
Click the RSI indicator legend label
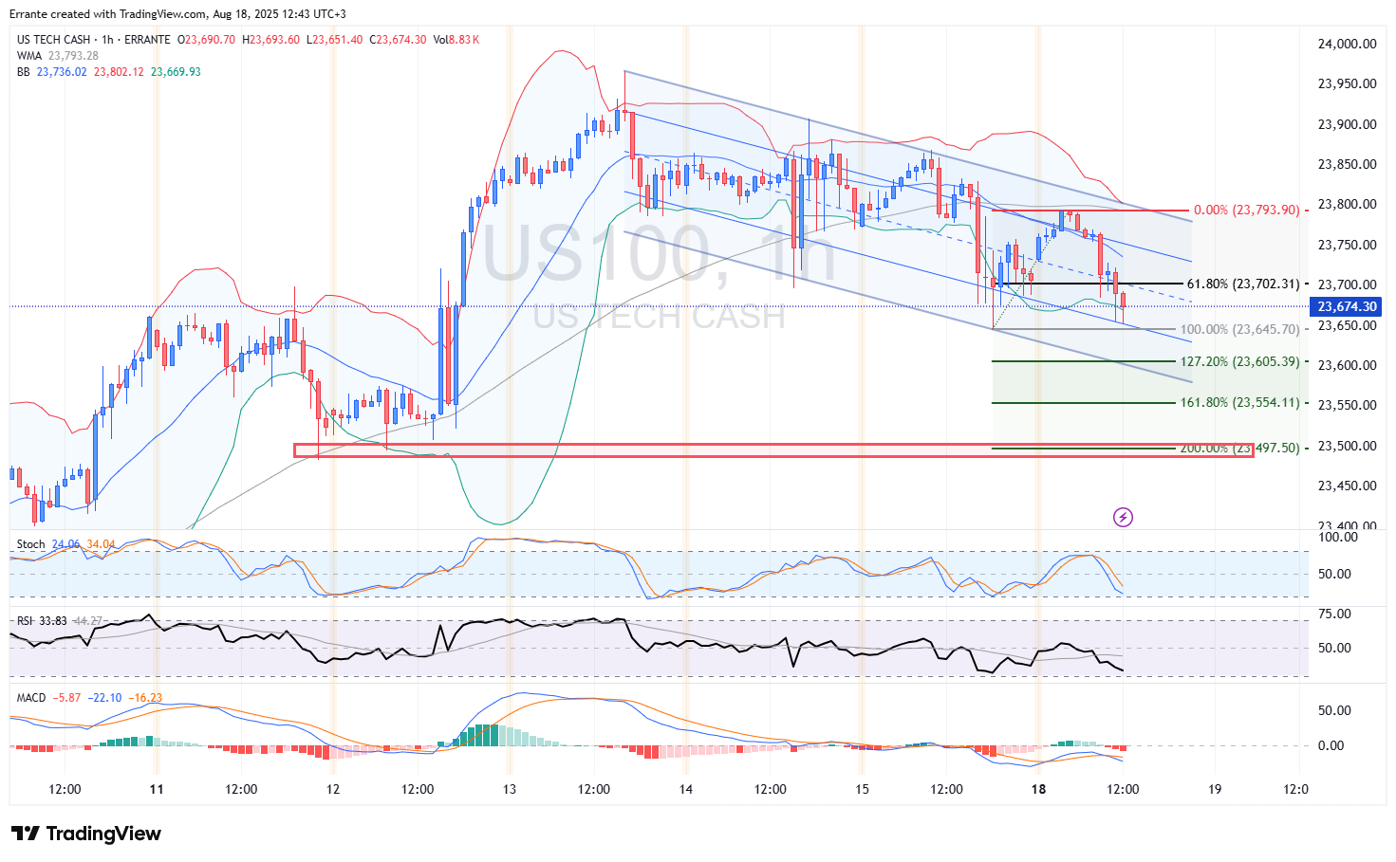click(25, 621)
